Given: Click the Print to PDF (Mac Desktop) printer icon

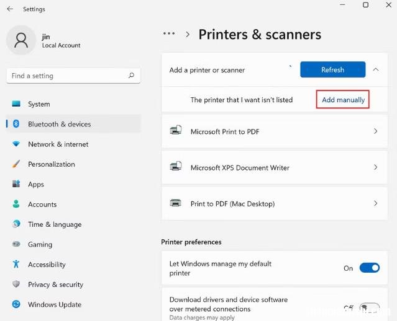Looking at the screenshot, I should click(176, 203).
